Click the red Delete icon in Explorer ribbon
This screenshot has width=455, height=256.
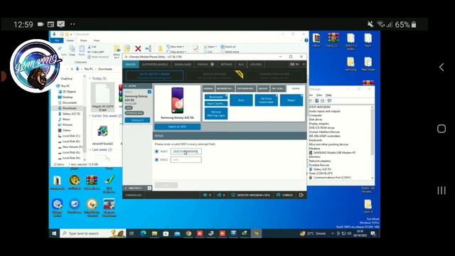pos(138,48)
